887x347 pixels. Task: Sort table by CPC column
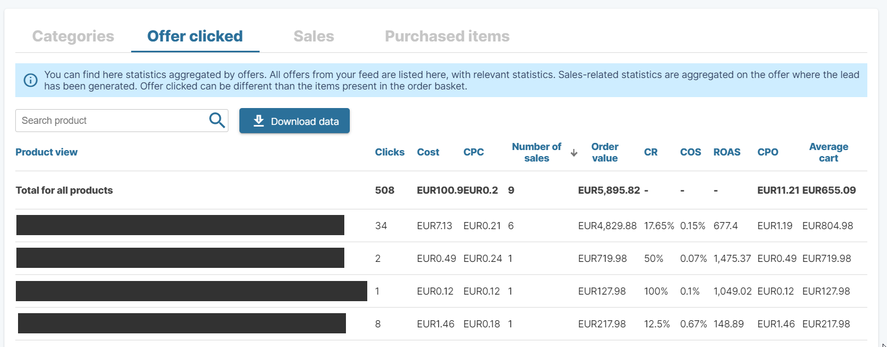click(x=473, y=152)
